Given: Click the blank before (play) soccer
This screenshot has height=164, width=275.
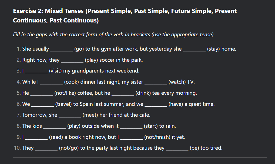Looking at the screenshot, I should (x=72, y=61).
